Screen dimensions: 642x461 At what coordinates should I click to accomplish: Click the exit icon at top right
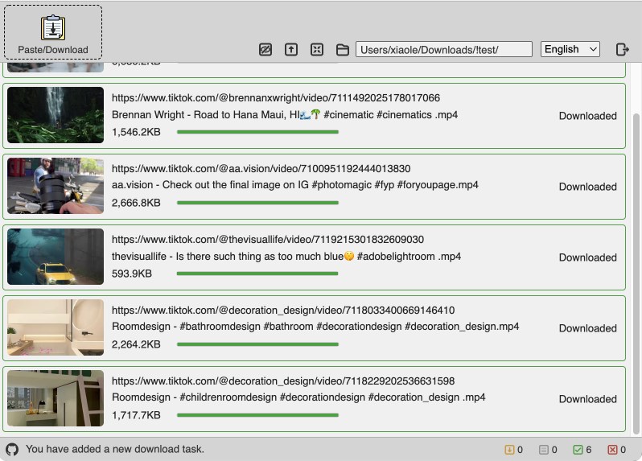tap(623, 50)
